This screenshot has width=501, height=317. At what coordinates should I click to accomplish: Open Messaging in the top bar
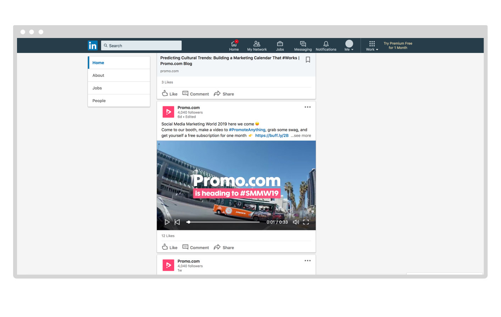point(303,45)
